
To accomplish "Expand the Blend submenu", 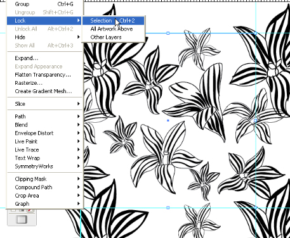I will pos(44,125).
